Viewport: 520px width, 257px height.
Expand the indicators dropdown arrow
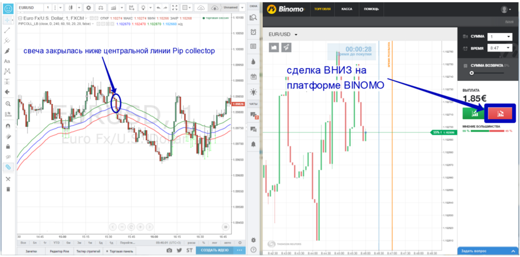click(122, 7)
